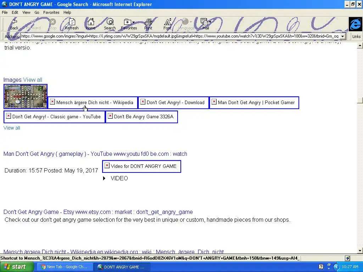This screenshot has width=363, height=272.
Task: Open Man Don't Get Angry gameplay YouTube link
Action: click(x=95, y=154)
